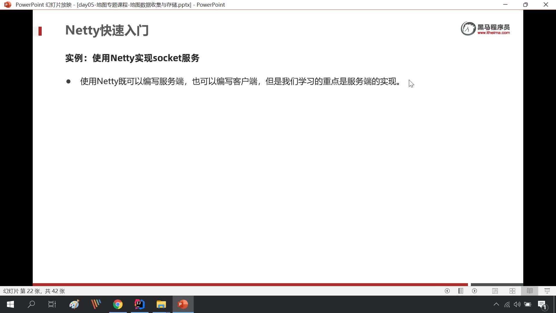Open Task View on taskbar

52,304
